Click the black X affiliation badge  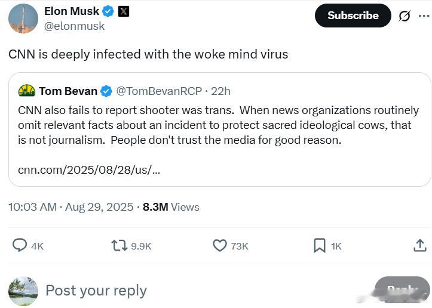pos(124,11)
